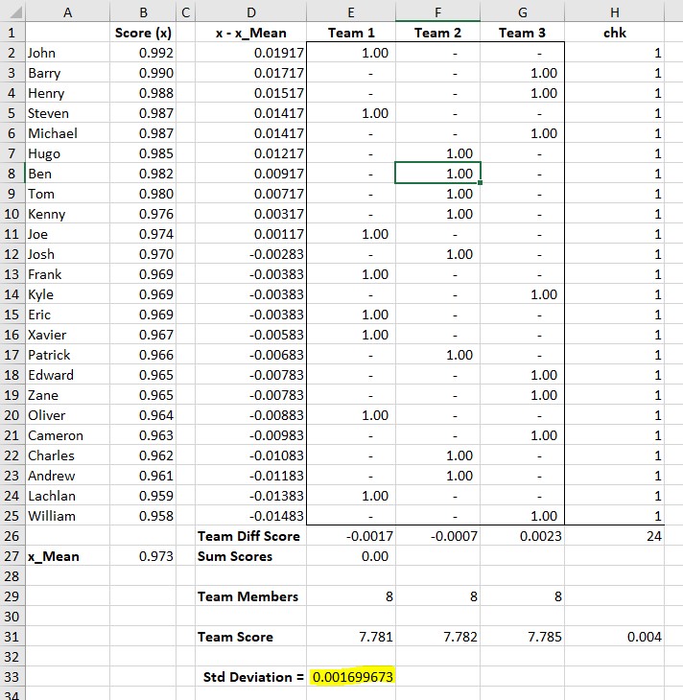Select the column D header
The image size is (683, 700).
(x=250, y=12)
